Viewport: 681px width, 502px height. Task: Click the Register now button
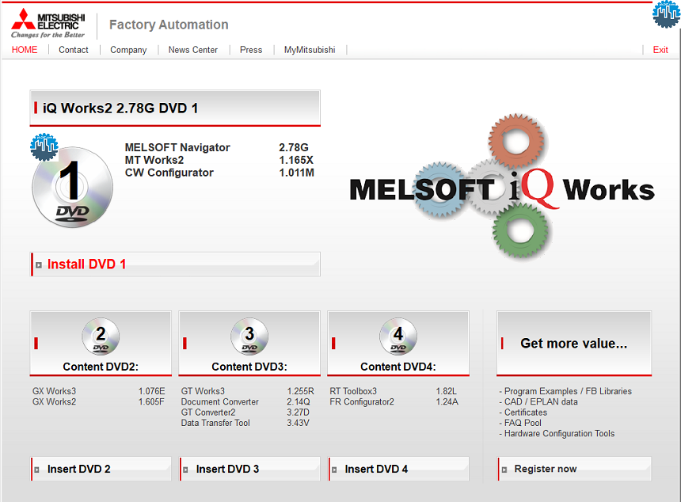point(546,469)
